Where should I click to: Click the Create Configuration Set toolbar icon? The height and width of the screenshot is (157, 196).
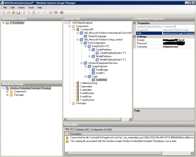tap(56, 13)
